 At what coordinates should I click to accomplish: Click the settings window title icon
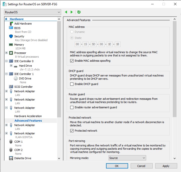[5, 4]
